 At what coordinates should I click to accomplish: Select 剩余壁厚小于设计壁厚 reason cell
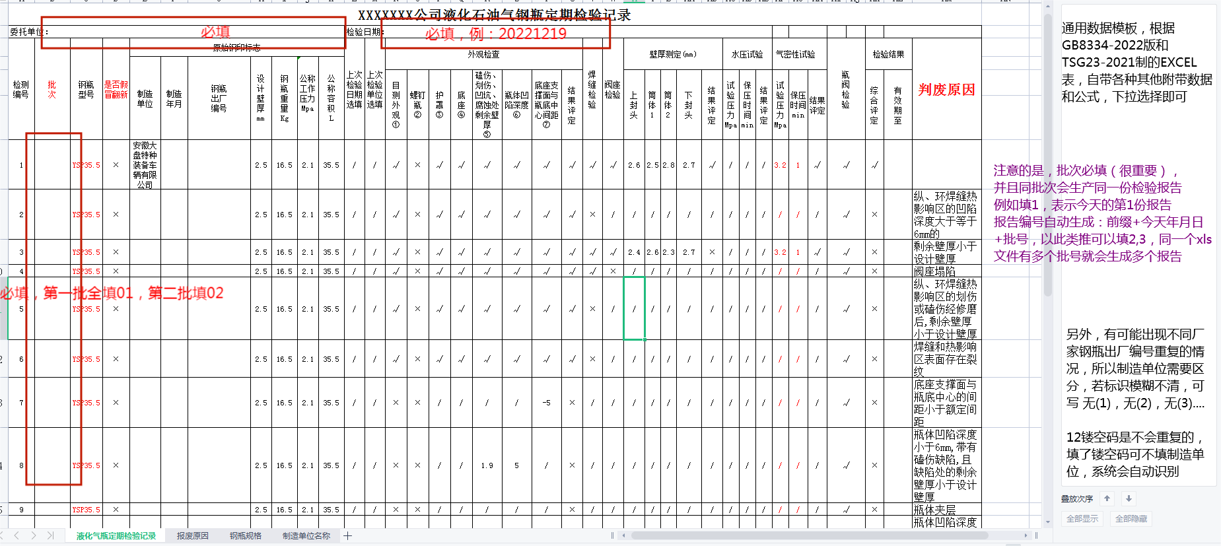947,252
